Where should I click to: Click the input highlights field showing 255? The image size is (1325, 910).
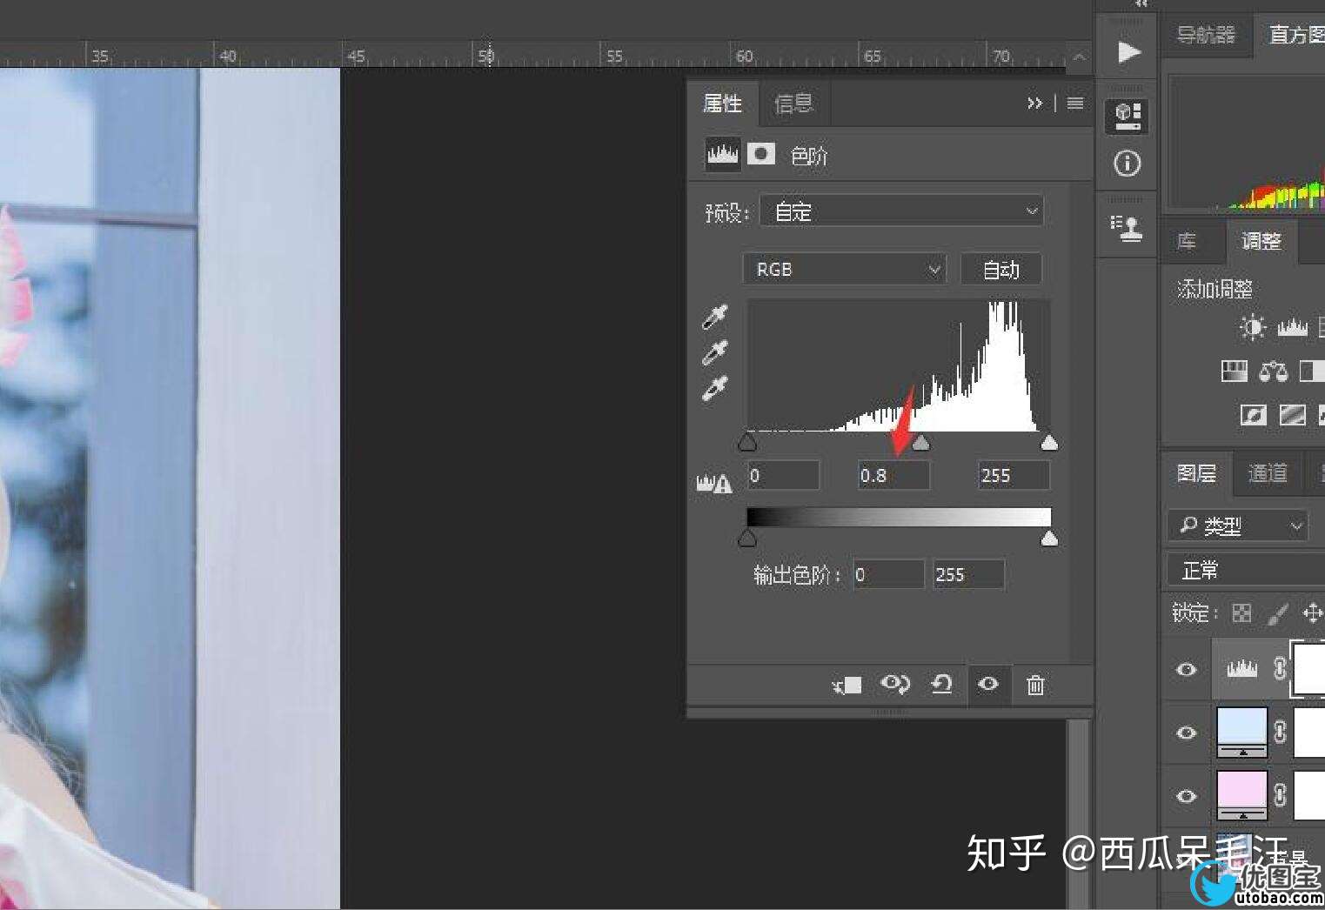(1014, 476)
